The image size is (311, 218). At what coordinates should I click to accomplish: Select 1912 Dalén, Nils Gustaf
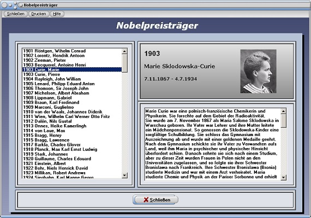point(72,121)
